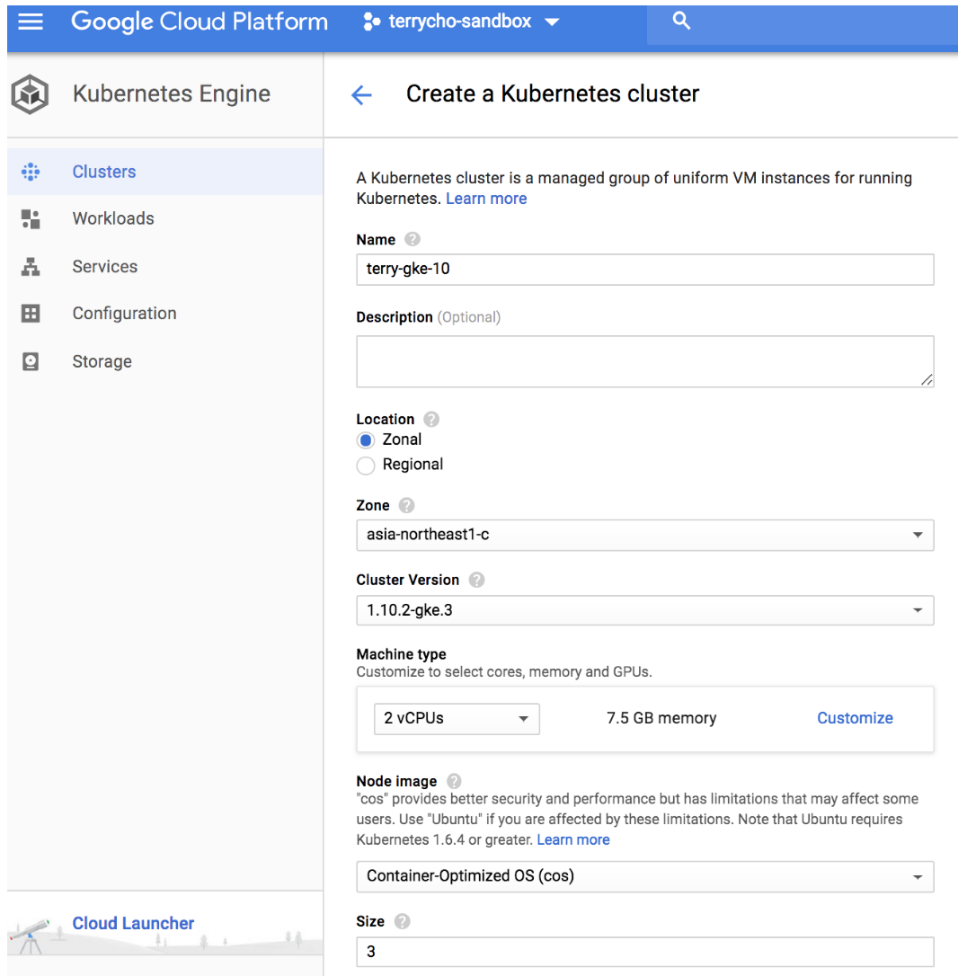Click the search magnifier icon
This screenshot has width=967, height=976.
(x=681, y=22)
